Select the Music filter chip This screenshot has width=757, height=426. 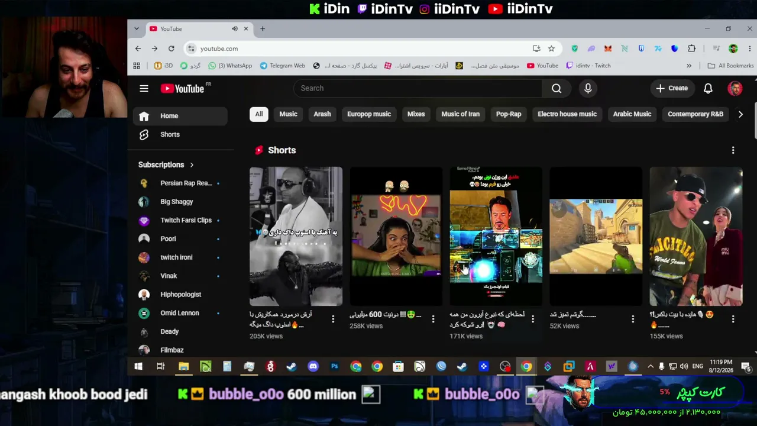pos(288,114)
